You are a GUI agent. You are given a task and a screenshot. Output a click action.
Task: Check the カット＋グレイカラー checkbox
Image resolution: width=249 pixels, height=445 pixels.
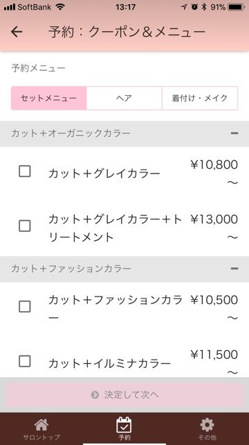click(x=25, y=171)
